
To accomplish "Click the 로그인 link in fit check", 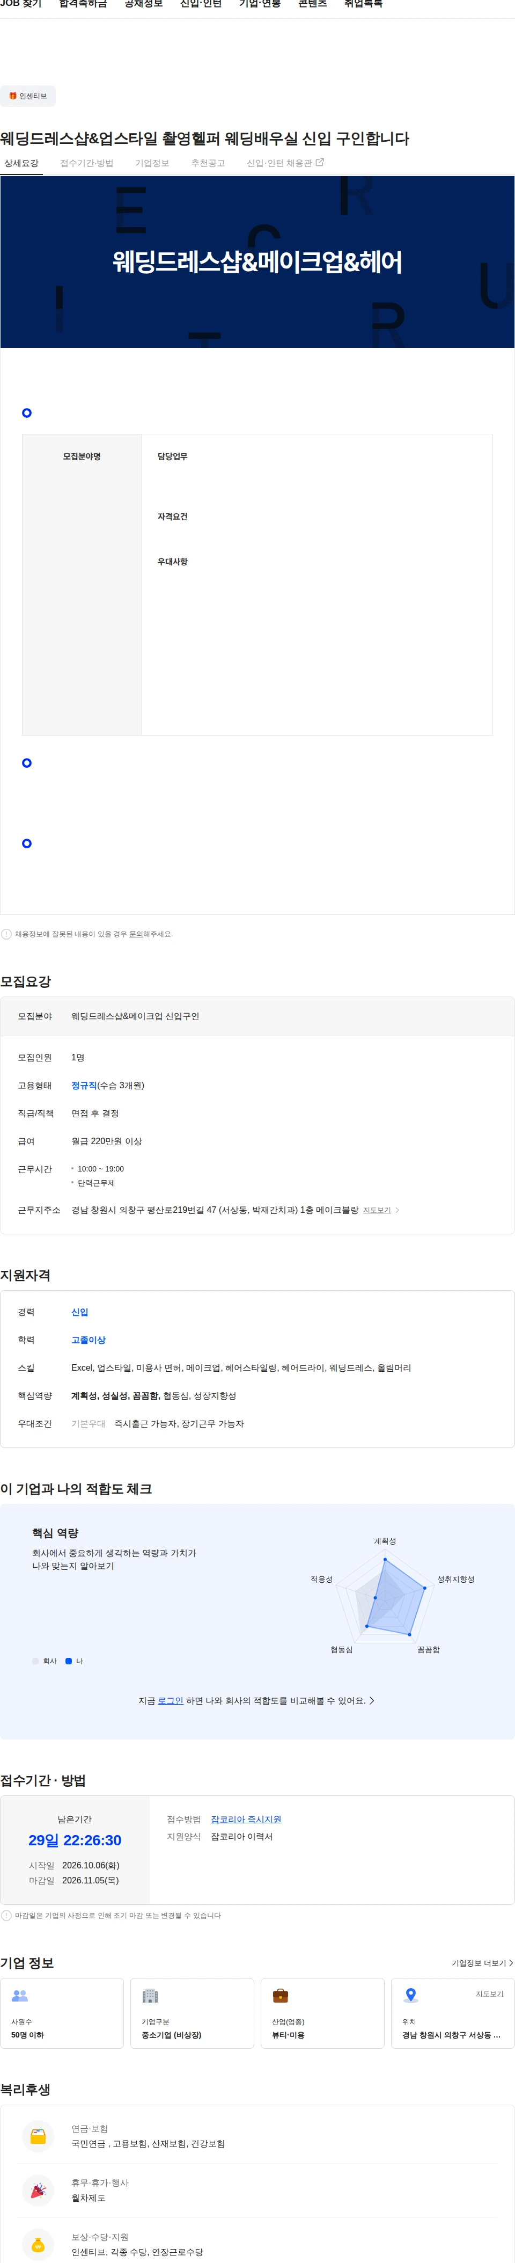I will pos(170,1701).
